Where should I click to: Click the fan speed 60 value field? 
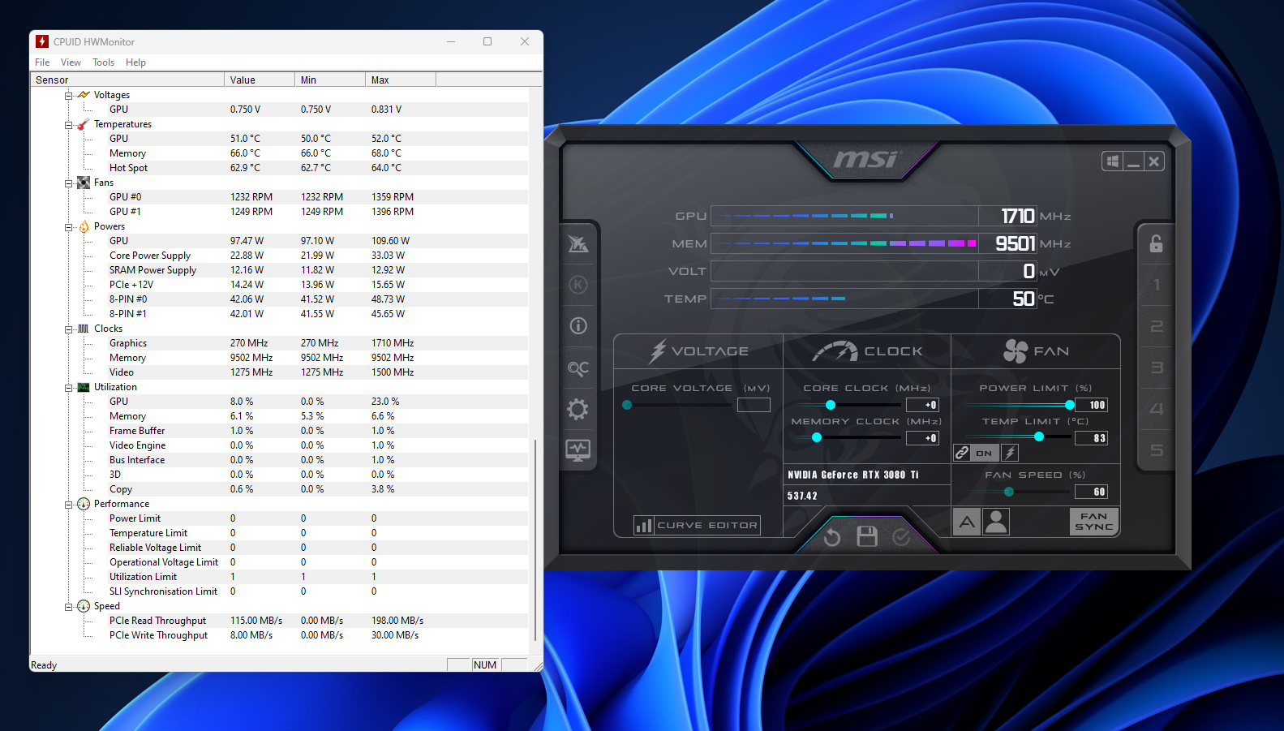coord(1091,492)
